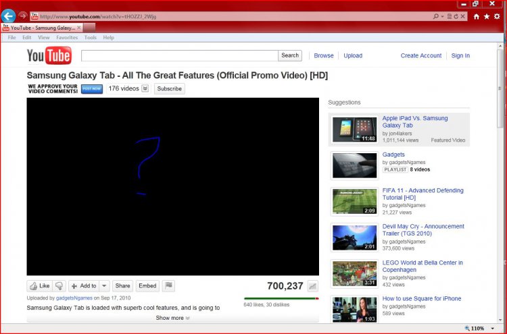Go back with the browser back arrow
The image size is (507, 334).
(x=8, y=16)
